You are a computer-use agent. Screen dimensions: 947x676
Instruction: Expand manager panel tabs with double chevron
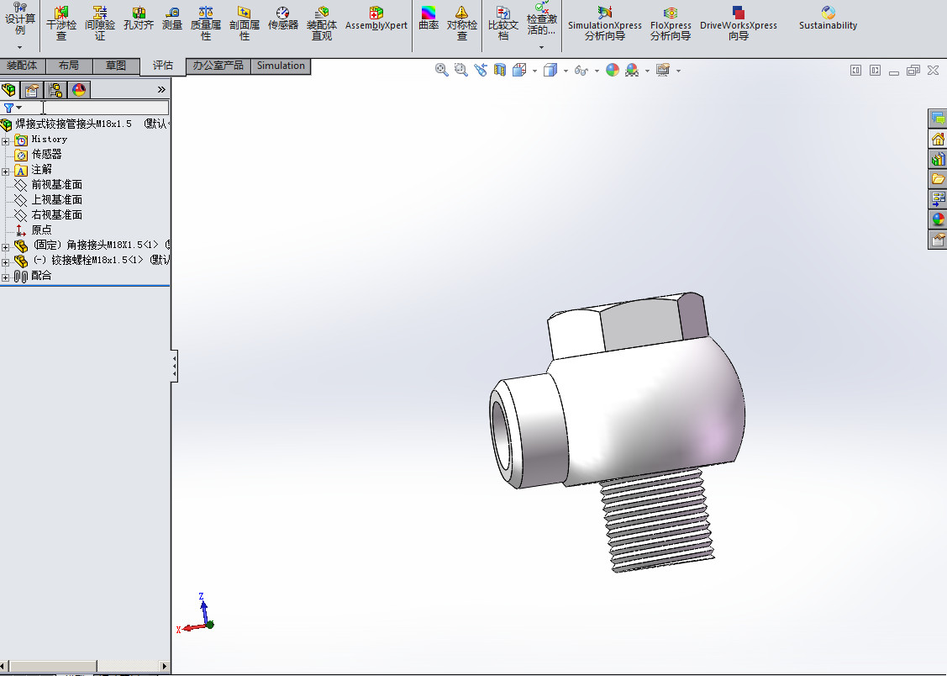[161, 89]
